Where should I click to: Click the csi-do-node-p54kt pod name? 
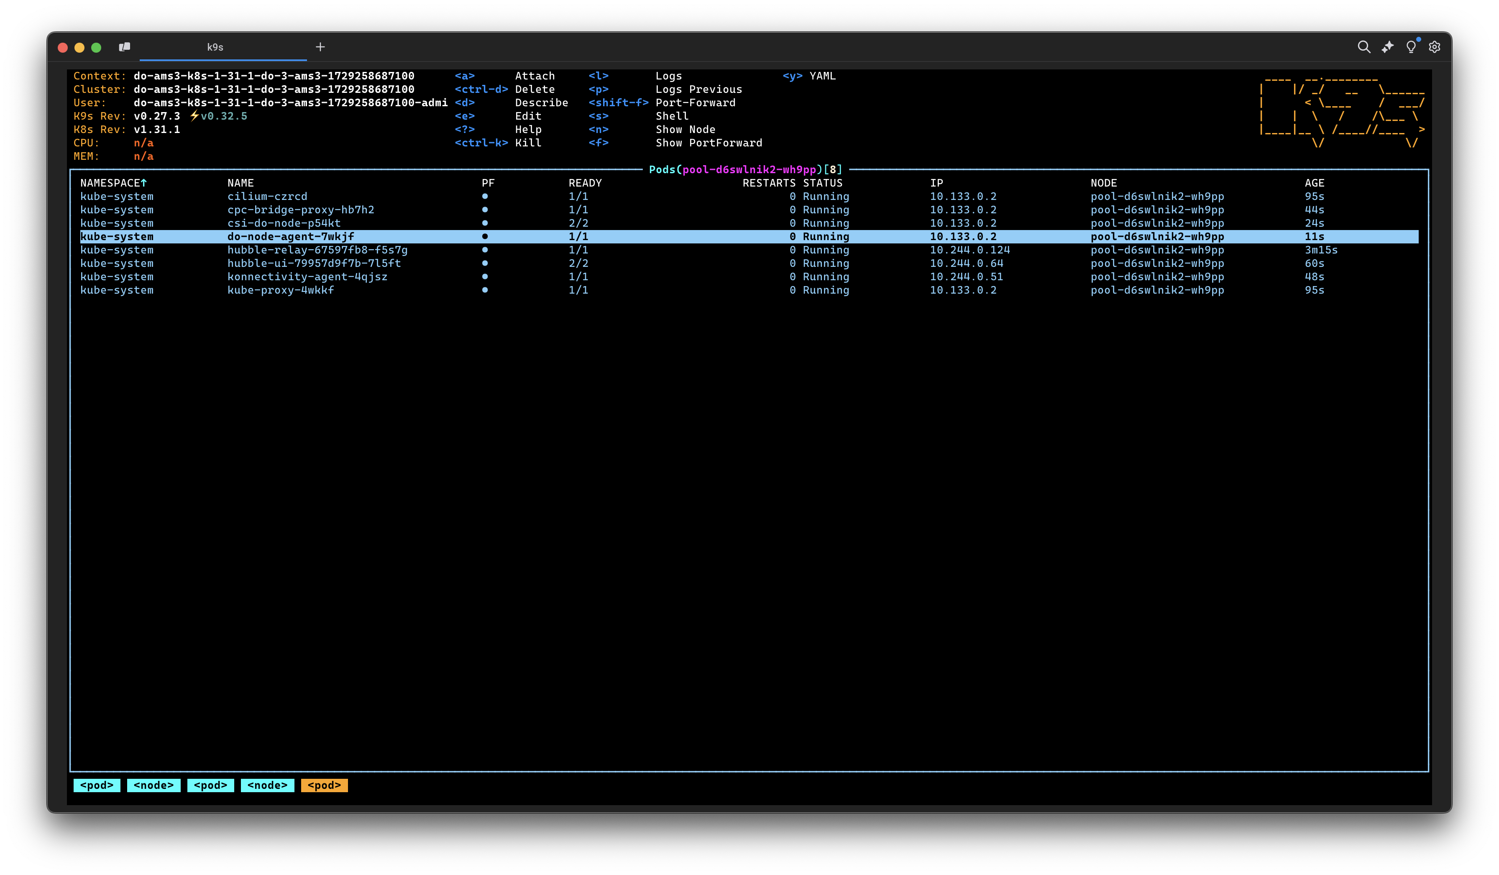284,223
